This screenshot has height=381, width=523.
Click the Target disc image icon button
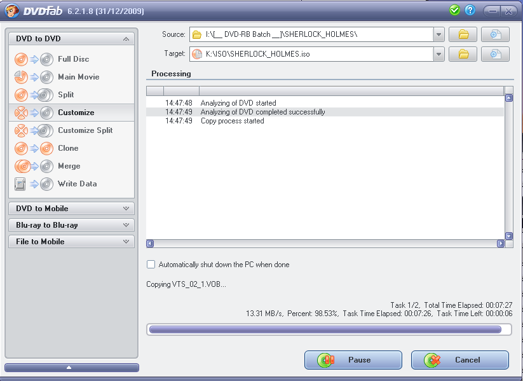tap(495, 54)
